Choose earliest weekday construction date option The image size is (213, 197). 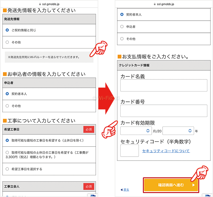click(7, 140)
